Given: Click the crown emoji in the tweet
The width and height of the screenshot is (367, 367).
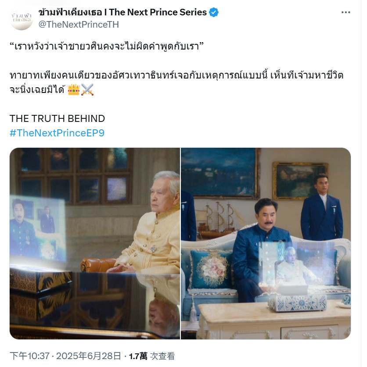Looking at the screenshot, I should click(74, 89).
